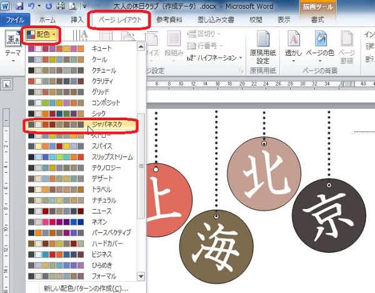Switch to the ページ レイアウト tab

tap(119, 20)
